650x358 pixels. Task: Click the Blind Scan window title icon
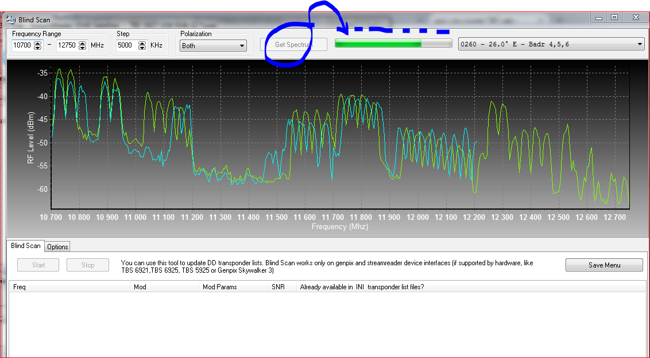click(x=11, y=19)
